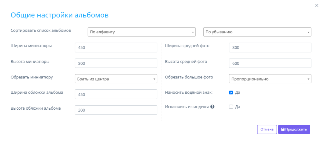Screen dimensions: 322x143
Task: Disable the Наносить водяной знак checkbox
Action: tap(231, 93)
